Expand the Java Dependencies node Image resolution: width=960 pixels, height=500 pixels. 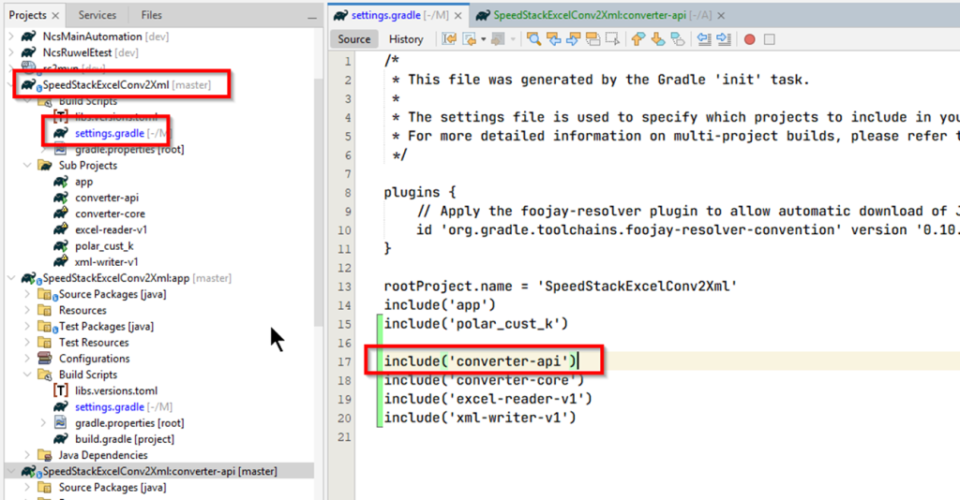point(28,455)
